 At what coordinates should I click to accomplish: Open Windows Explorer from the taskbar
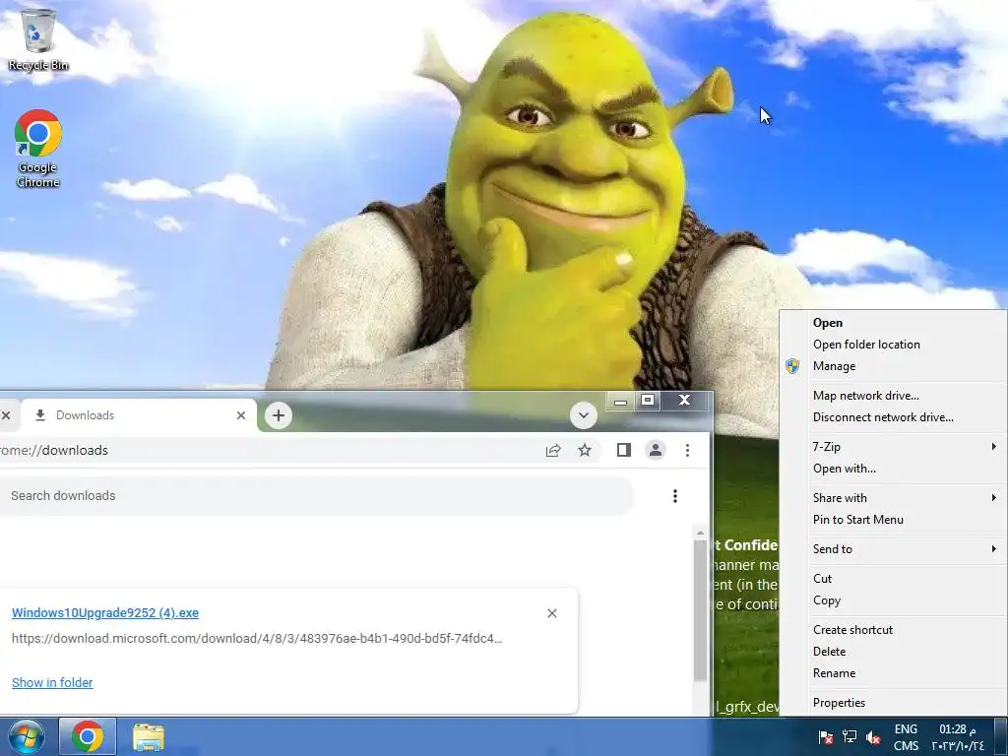[148, 736]
